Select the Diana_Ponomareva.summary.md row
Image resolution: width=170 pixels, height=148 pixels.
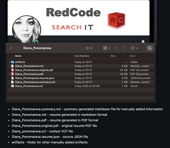pos(80,82)
